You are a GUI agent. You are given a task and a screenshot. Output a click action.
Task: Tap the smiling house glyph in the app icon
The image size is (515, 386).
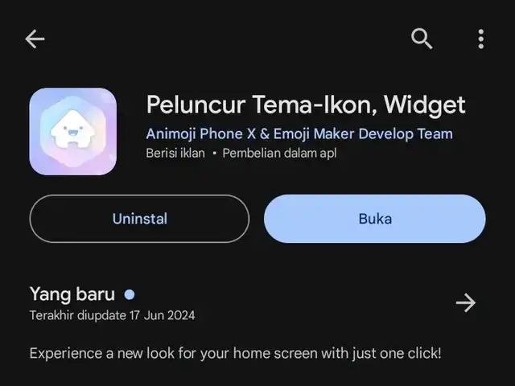[x=73, y=129]
